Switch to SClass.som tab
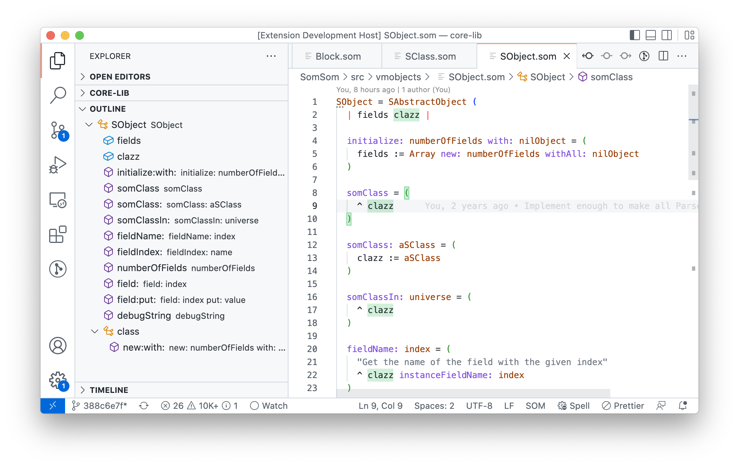 click(430, 56)
